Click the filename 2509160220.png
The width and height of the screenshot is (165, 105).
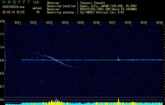[13, 7]
